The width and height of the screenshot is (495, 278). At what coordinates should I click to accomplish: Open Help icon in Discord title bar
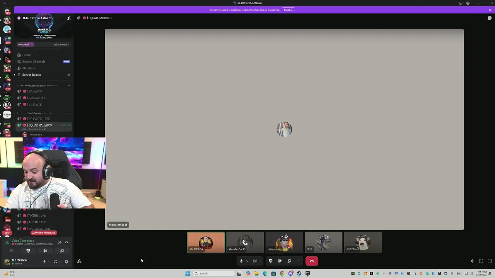pos(468,3)
